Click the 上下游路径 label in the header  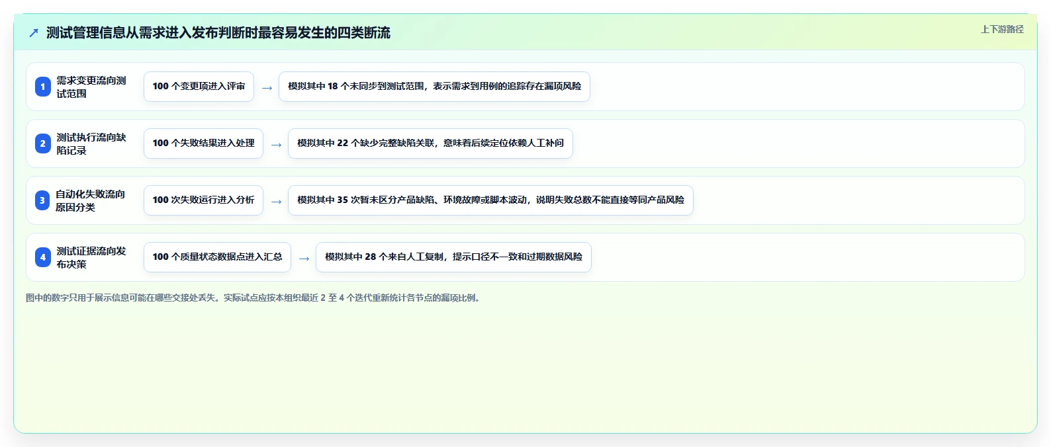1002,29
